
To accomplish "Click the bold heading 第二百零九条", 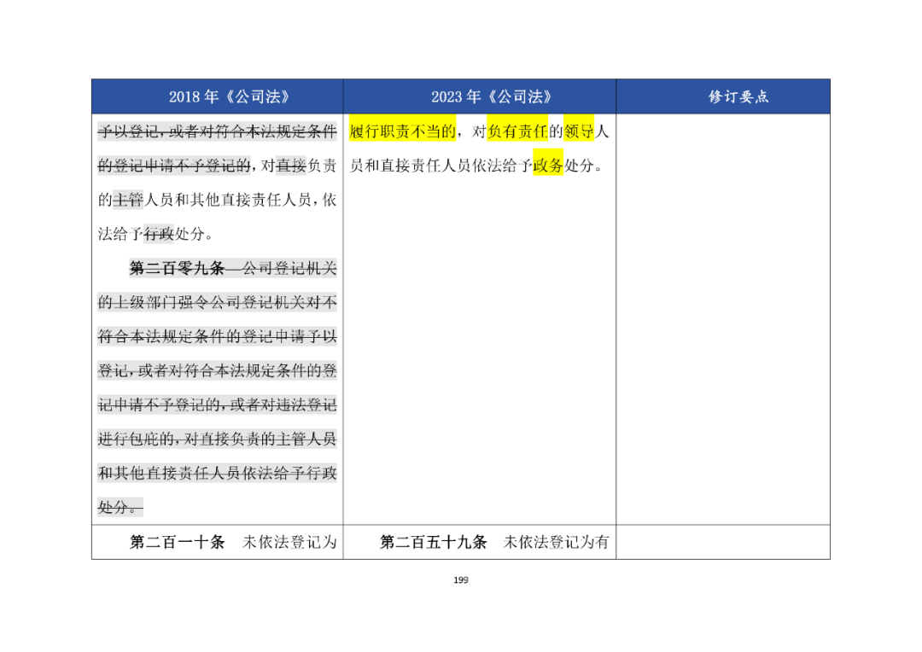I will pos(177,268).
